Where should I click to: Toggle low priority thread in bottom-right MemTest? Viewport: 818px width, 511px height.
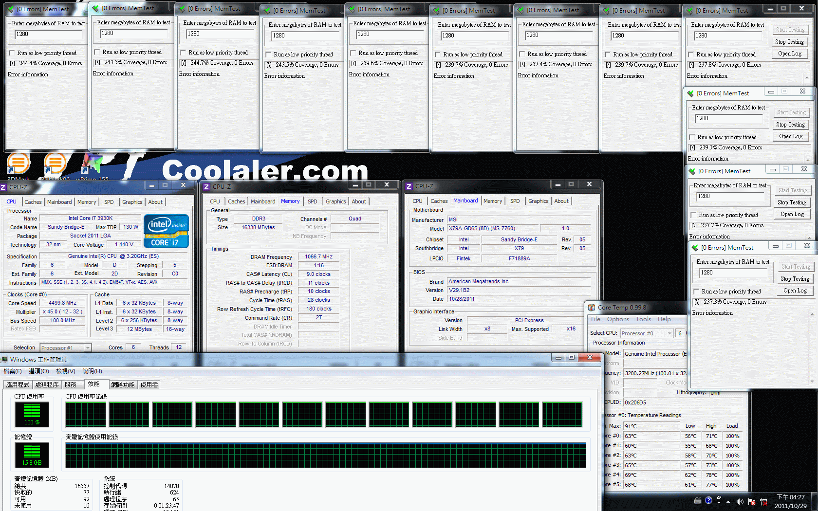click(x=696, y=292)
